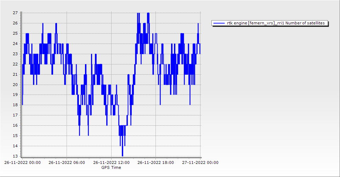The width and height of the screenshot is (340, 177).
Task: Select the y-axis value 13
Action: coord(15,156)
